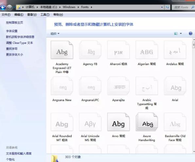Expand the arrow after Fonts in path
The height and width of the screenshot is (162, 195).
(91, 7)
